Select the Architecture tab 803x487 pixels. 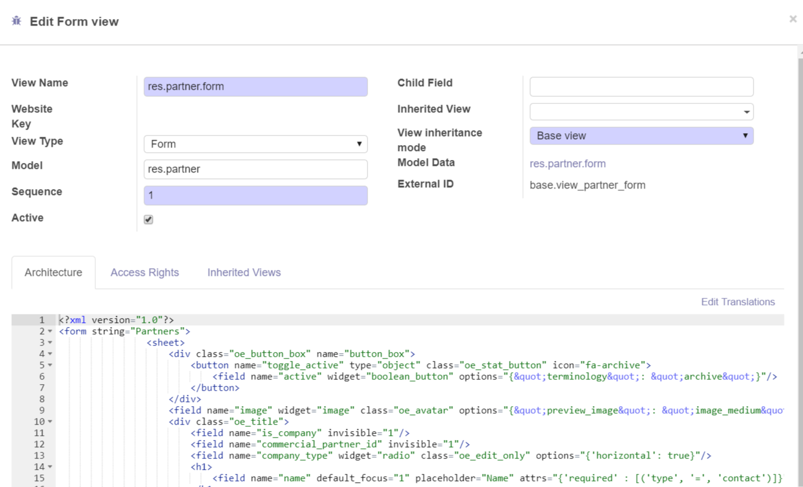53,272
